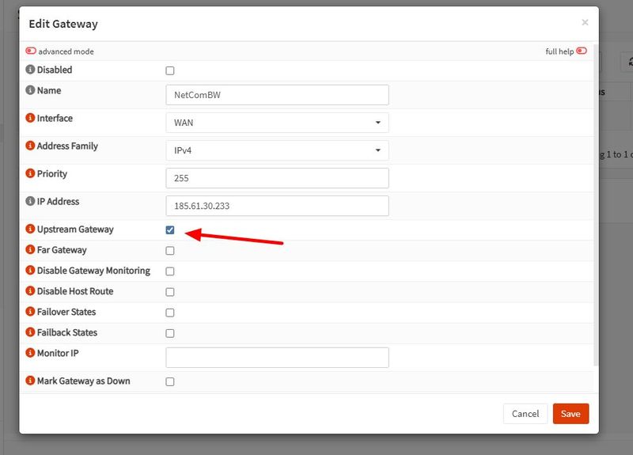Viewport: 633px width, 455px height.
Task: Close the Edit Gateway dialog with X
Action: point(585,23)
